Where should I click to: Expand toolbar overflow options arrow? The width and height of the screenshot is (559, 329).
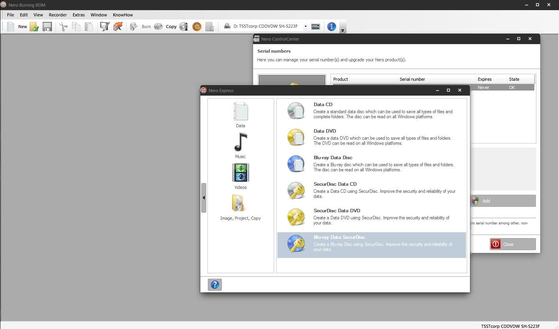(343, 30)
